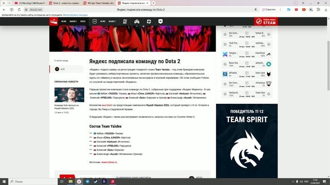
Task: Click the article headline Яндекс подписала команду
Action: [135, 61]
